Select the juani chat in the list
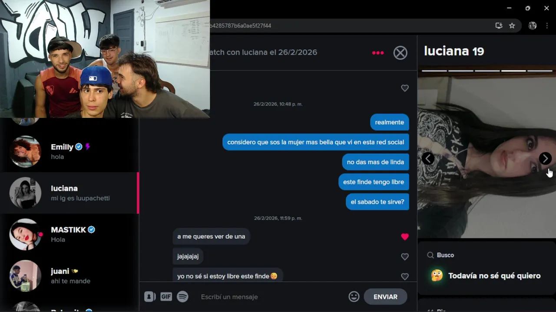Screen dimensions: 556x312 (x=69, y=276)
